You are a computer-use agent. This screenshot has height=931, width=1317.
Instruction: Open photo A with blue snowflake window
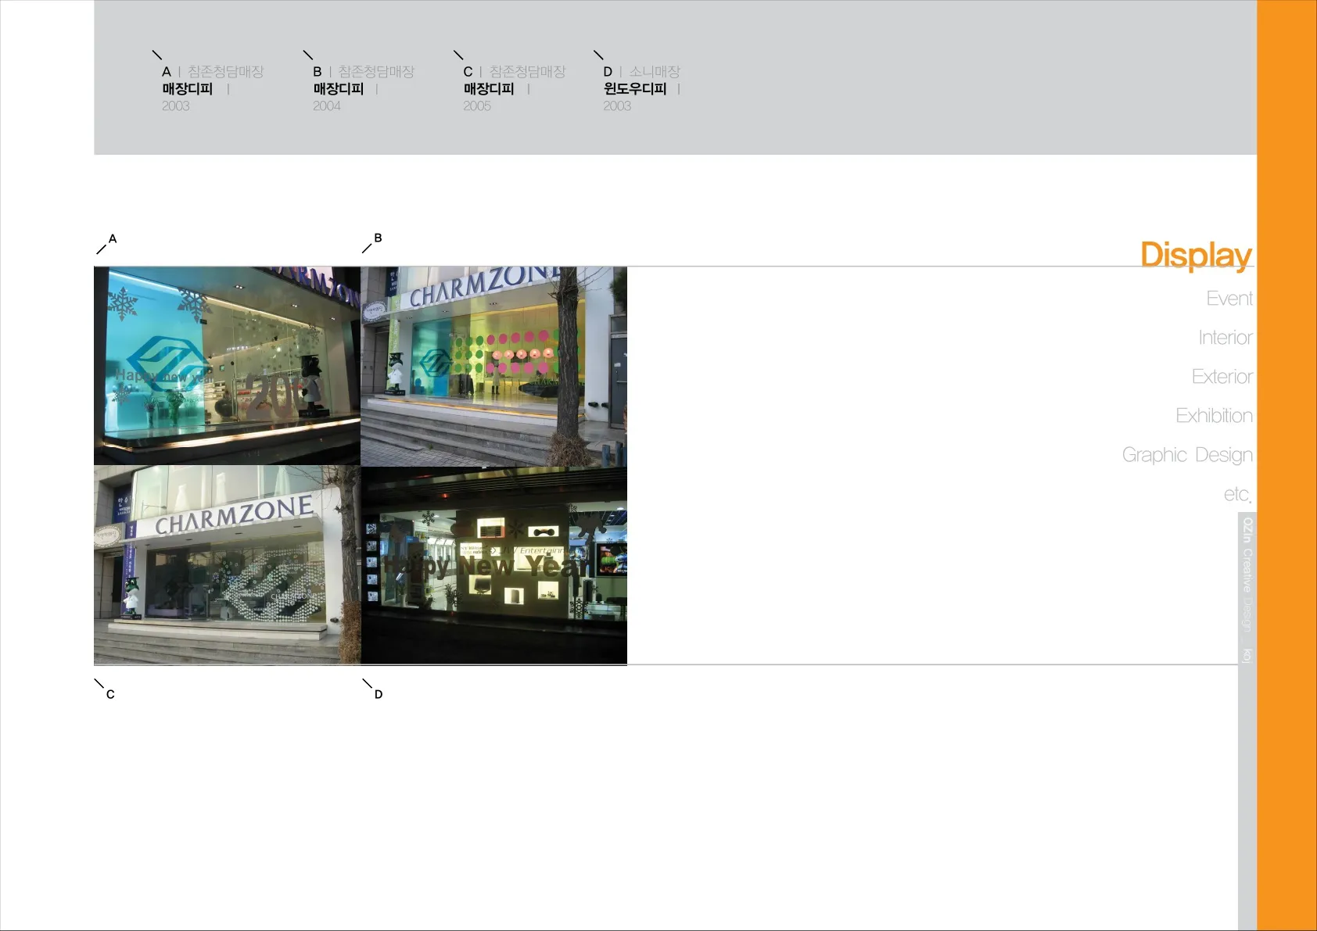tap(227, 366)
